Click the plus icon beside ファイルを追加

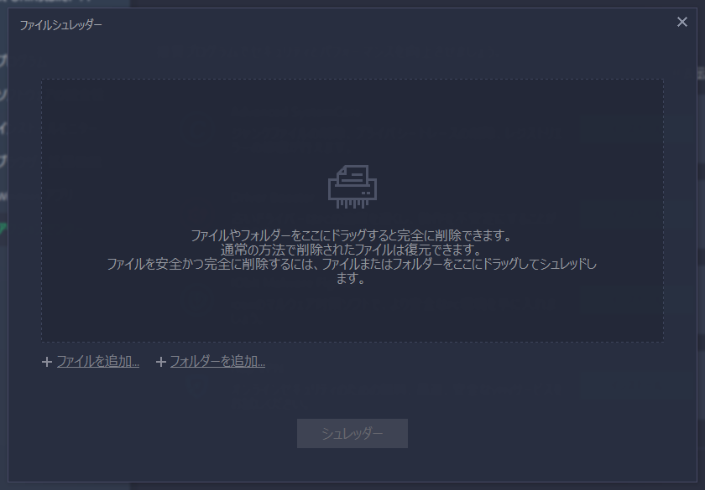coord(47,362)
